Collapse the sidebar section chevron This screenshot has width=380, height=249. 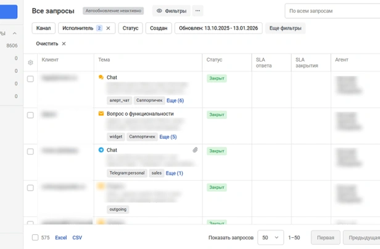coord(15,33)
